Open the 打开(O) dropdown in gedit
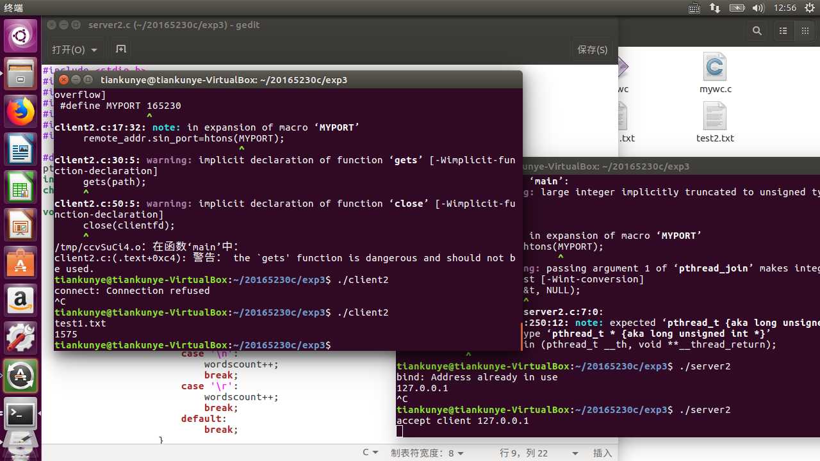This screenshot has width=820, height=461. pyautogui.click(x=75, y=49)
